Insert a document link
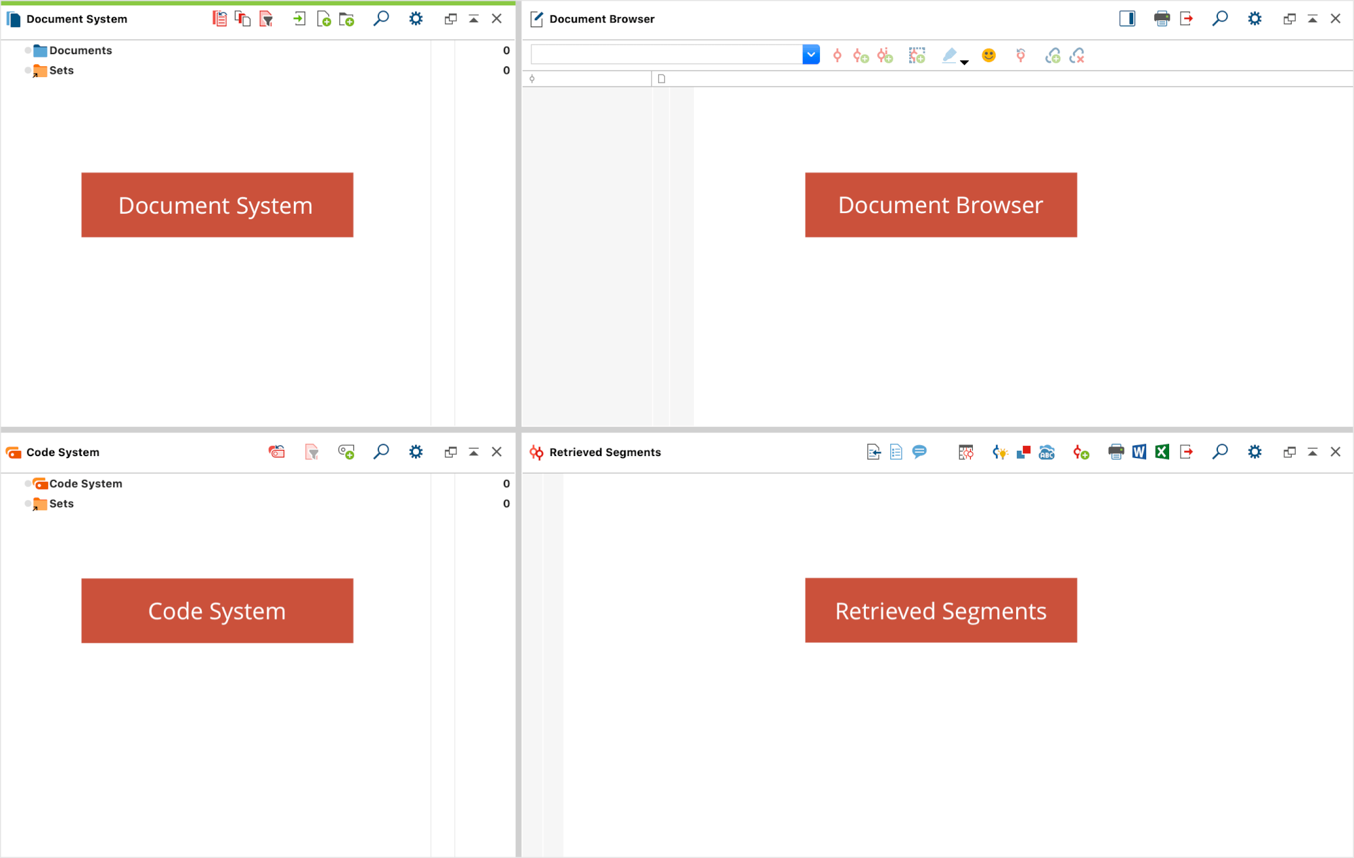Viewport: 1354px width, 858px height. click(x=1053, y=55)
